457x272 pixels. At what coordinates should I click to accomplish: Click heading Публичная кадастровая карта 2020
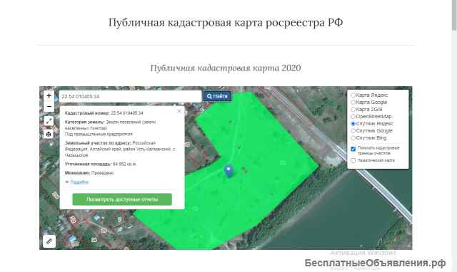(x=226, y=68)
